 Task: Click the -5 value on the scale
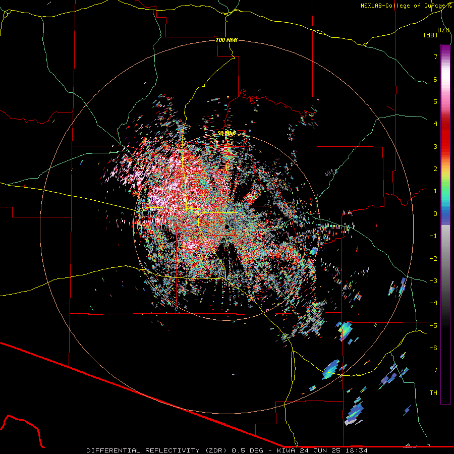click(x=433, y=325)
